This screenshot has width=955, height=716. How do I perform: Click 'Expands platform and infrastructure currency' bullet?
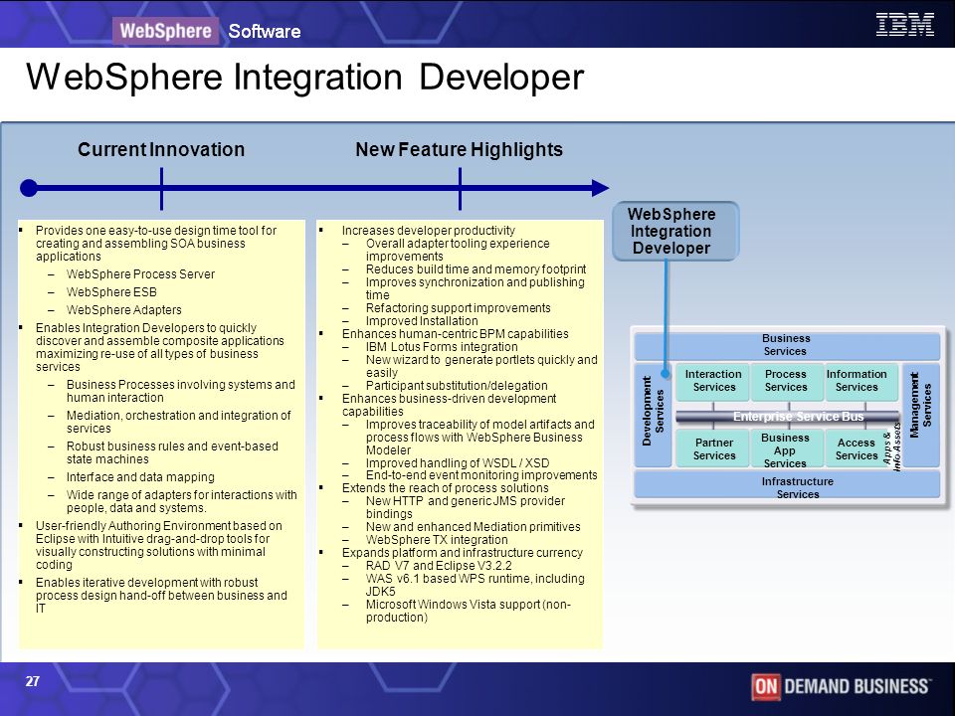tap(463, 553)
